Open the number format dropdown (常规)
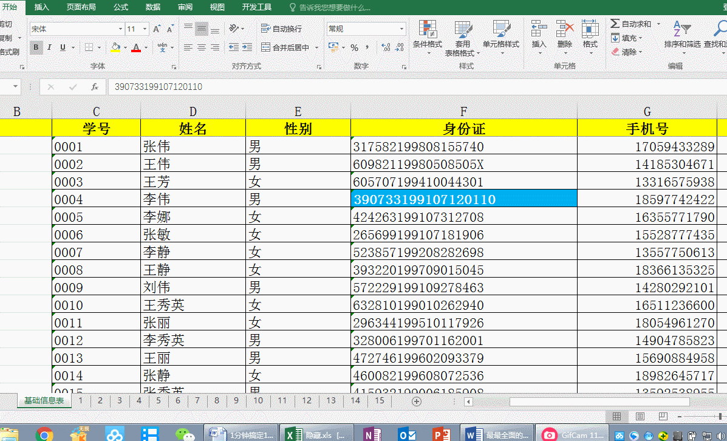 tap(401, 29)
